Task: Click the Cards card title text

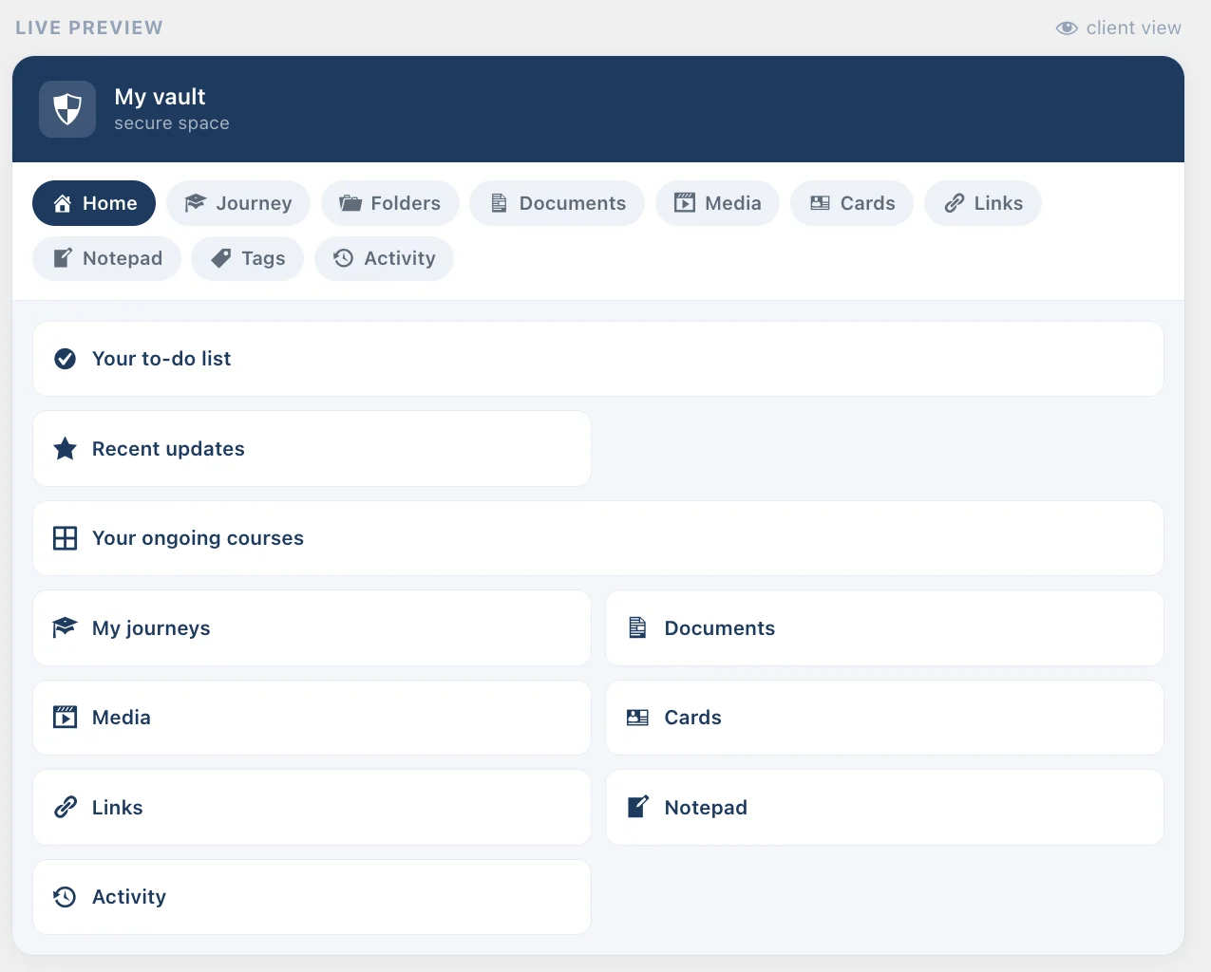Action: click(693, 718)
